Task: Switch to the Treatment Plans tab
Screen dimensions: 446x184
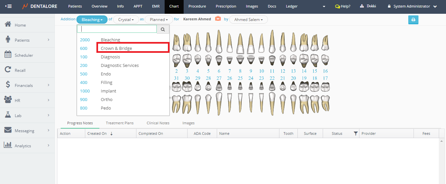Action: pos(120,123)
